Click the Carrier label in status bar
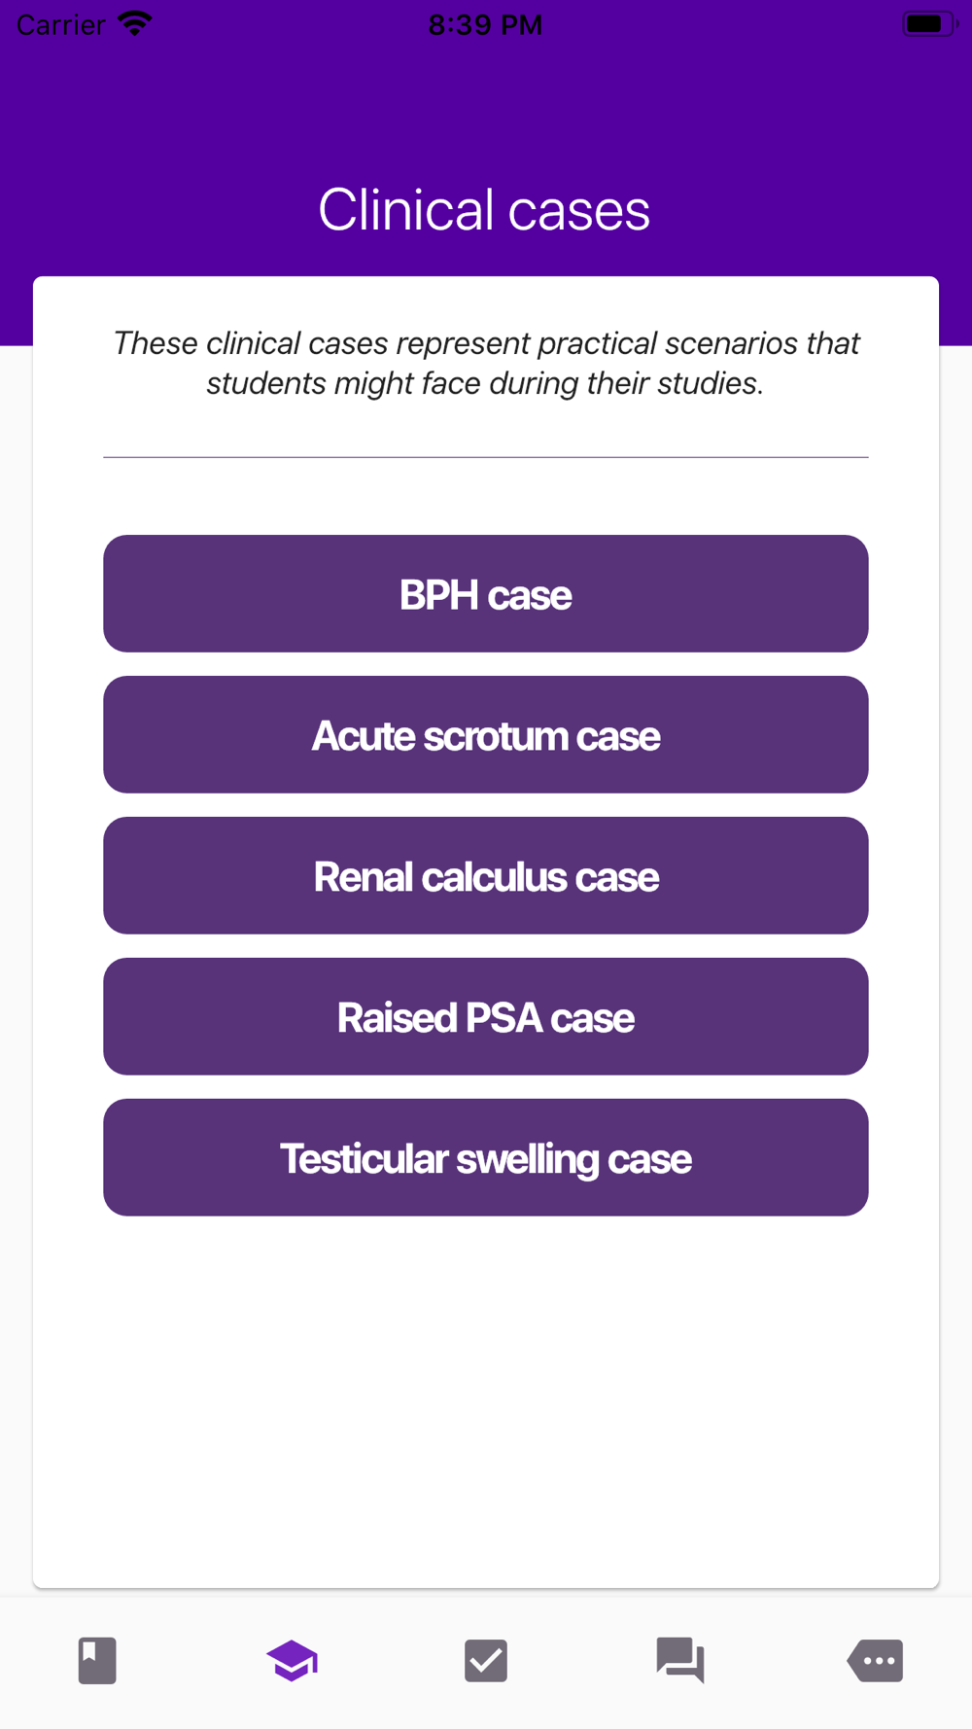The width and height of the screenshot is (972, 1729). (x=61, y=24)
